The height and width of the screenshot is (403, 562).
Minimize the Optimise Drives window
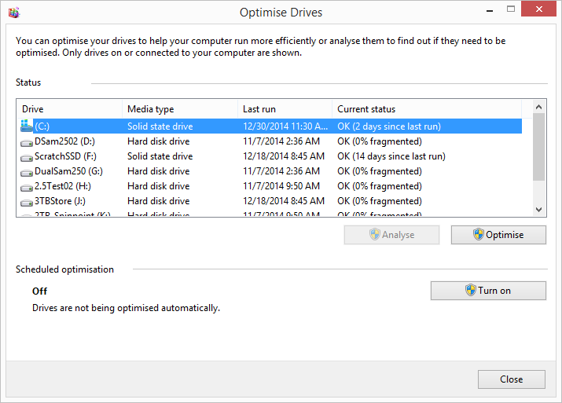click(x=490, y=9)
